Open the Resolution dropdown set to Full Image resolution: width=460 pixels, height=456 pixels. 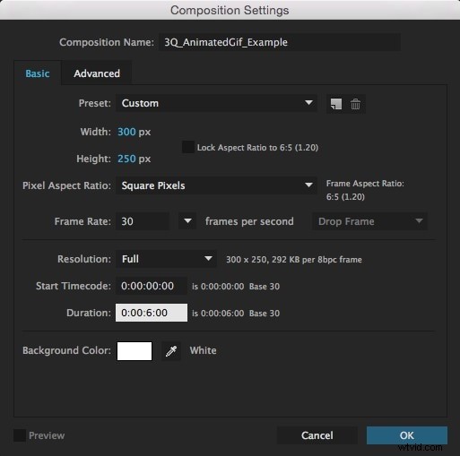166,259
